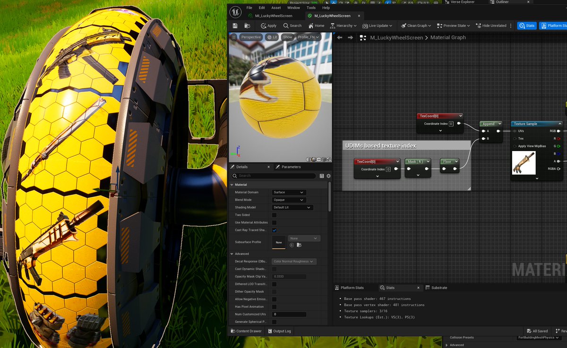567x348 pixels.
Task: Click the Save asset floppy-disk icon
Action: (235, 25)
